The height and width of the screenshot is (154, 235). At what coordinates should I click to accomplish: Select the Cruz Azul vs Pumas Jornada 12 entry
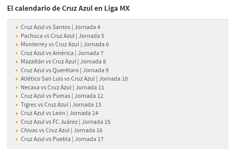pos(62,96)
